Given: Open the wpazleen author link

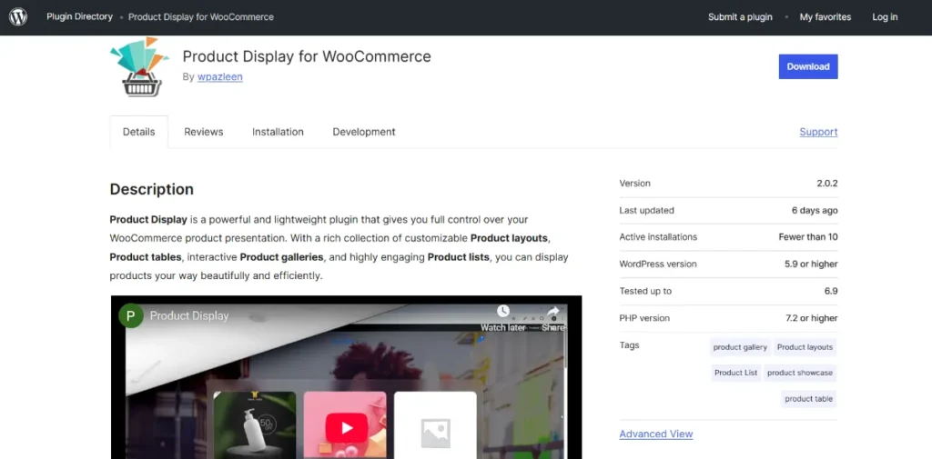Looking at the screenshot, I should (220, 76).
